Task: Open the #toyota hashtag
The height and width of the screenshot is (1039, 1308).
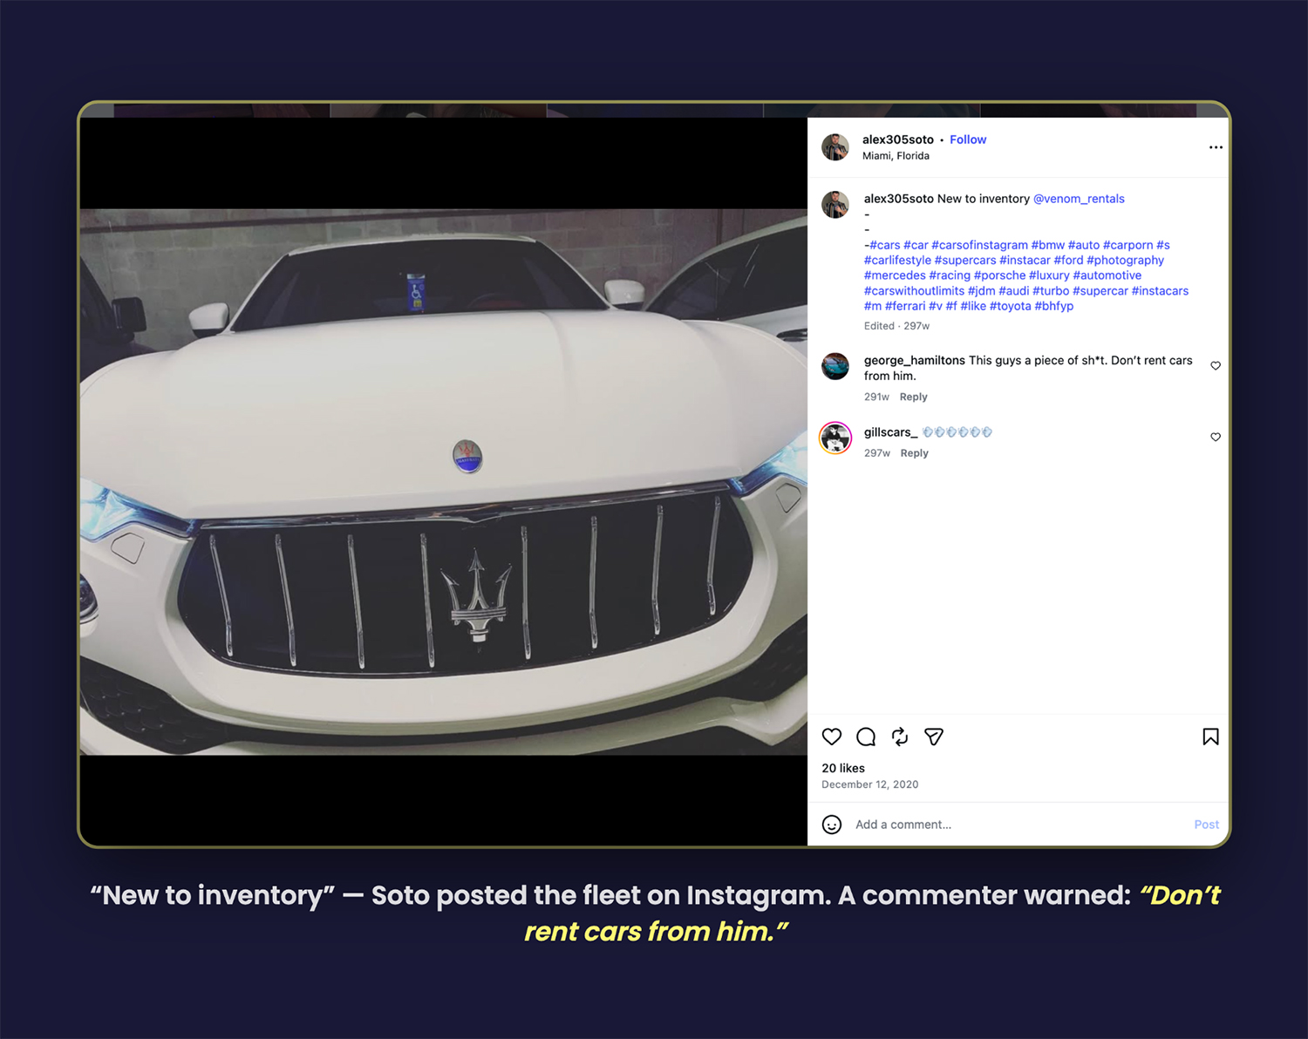Action: tap(1011, 306)
